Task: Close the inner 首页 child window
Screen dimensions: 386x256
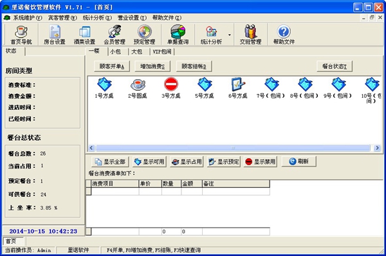Action: [x=380, y=17]
